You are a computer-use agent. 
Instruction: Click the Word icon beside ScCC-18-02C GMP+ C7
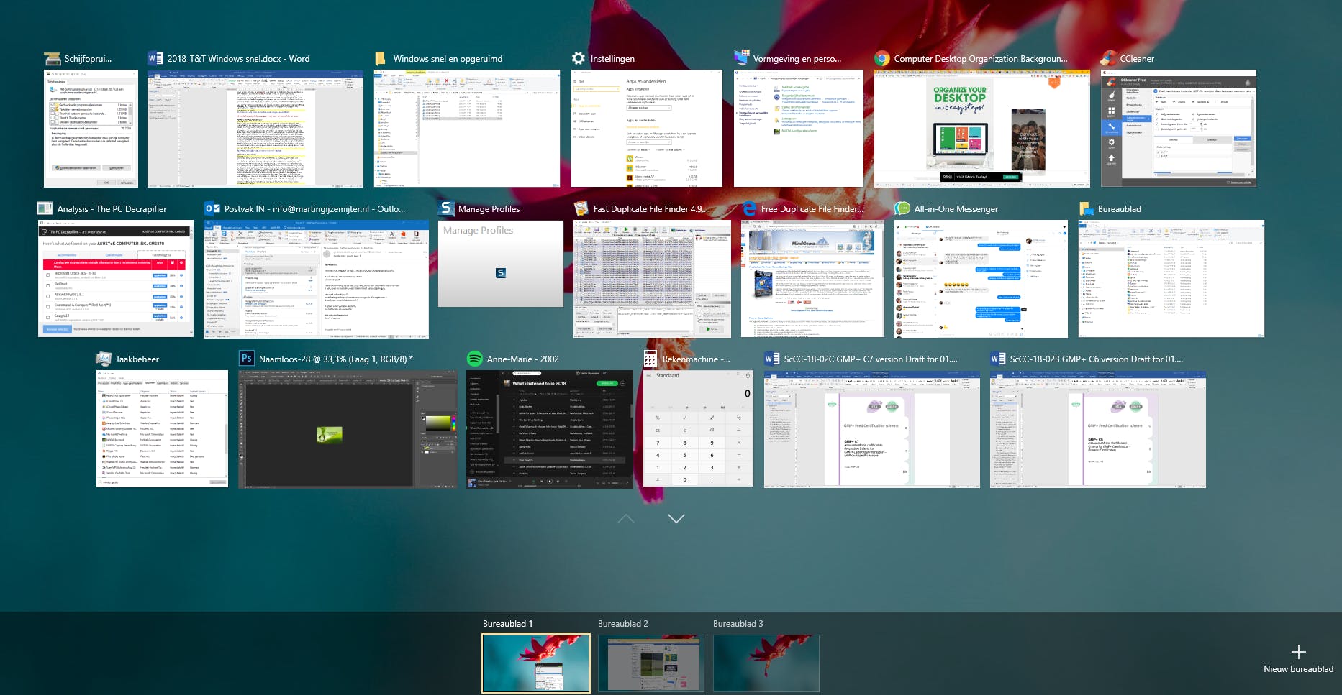(772, 359)
